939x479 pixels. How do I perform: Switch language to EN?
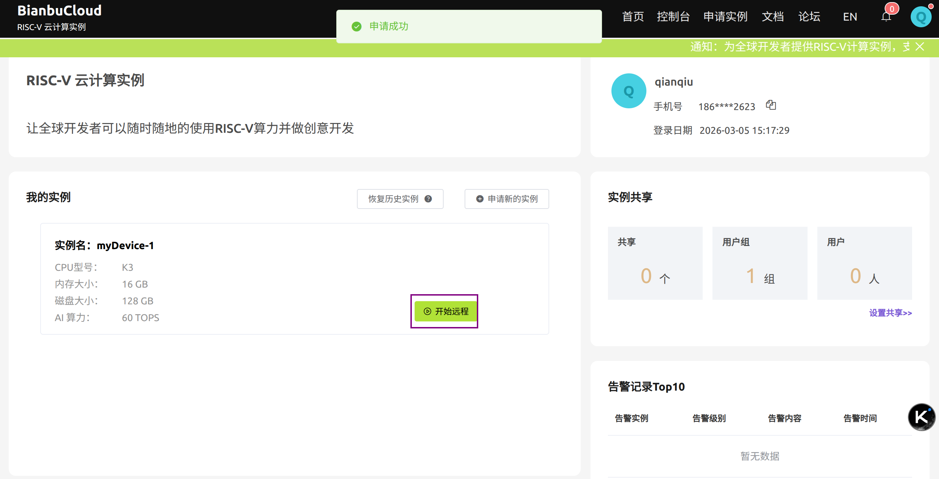(850, 17)
